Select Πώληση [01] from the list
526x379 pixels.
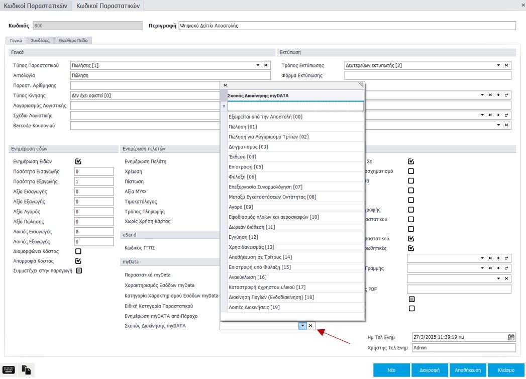pos(243,127)
